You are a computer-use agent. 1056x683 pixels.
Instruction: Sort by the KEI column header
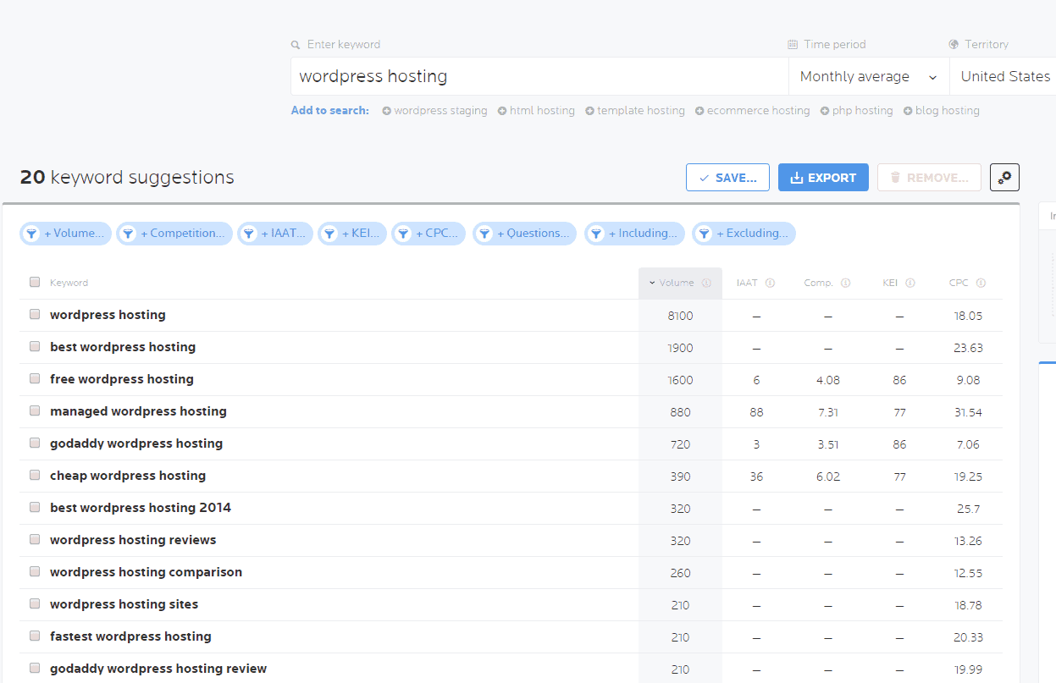click(x=890, y=284)
